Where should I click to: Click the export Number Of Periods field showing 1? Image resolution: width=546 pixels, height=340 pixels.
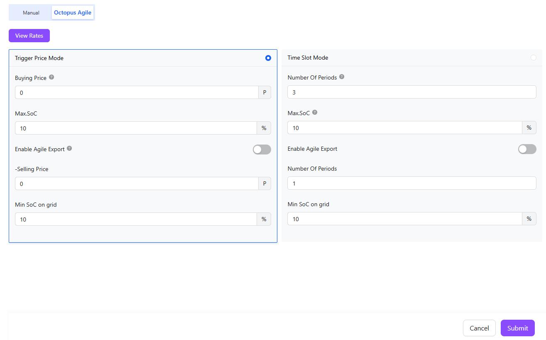tap(411, 183)
